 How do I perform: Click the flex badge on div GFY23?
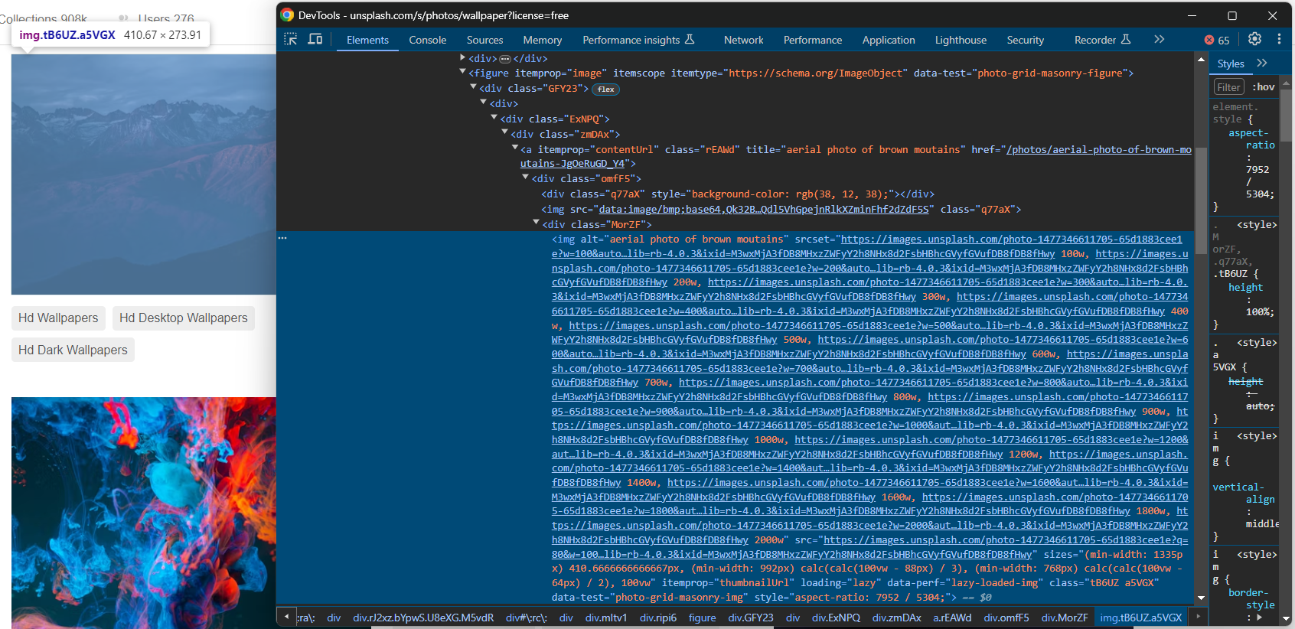coord(606,90)
